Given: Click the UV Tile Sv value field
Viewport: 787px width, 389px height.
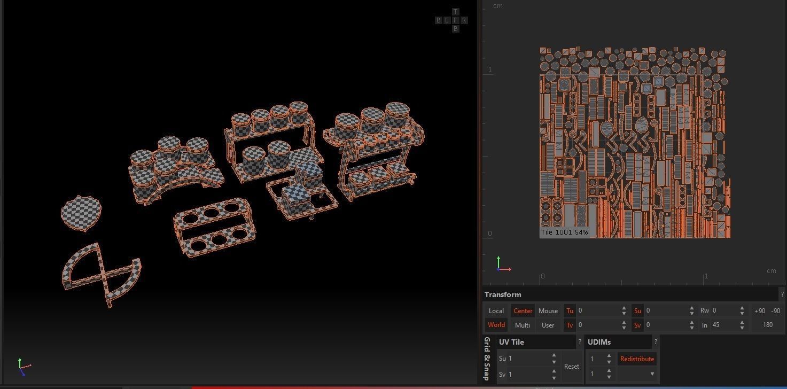Looking at the screenshot, I should coord(528,375).
